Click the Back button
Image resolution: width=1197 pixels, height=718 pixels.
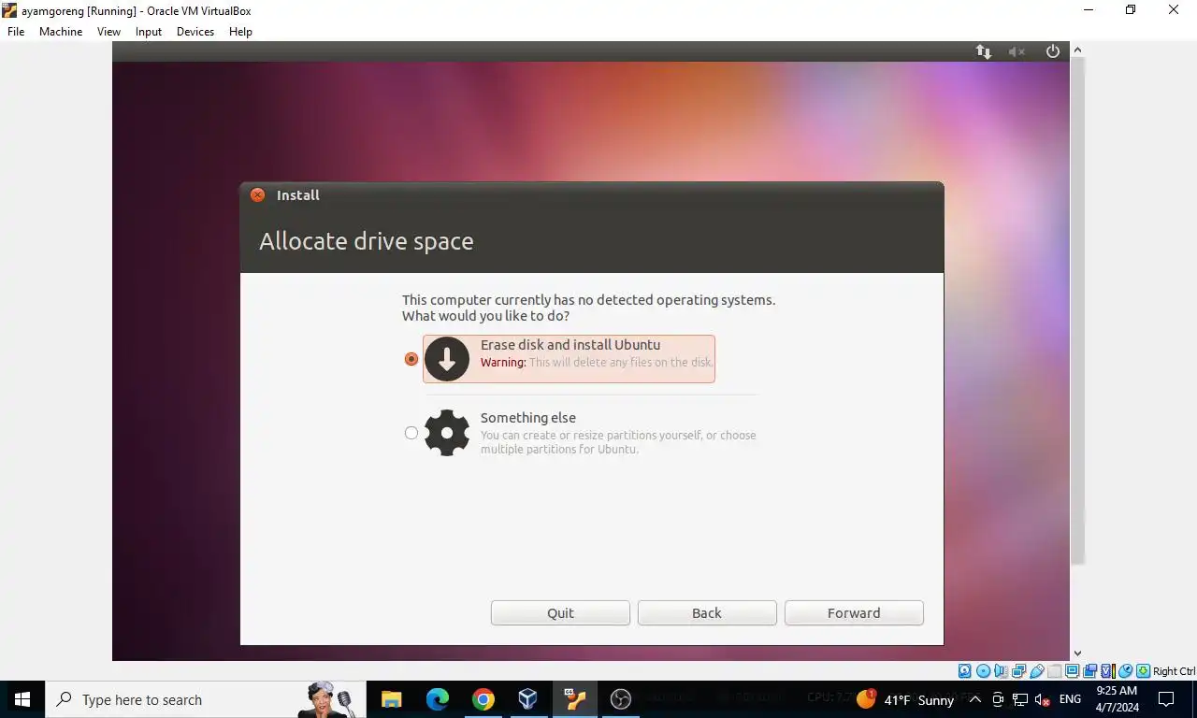point(707,613)
